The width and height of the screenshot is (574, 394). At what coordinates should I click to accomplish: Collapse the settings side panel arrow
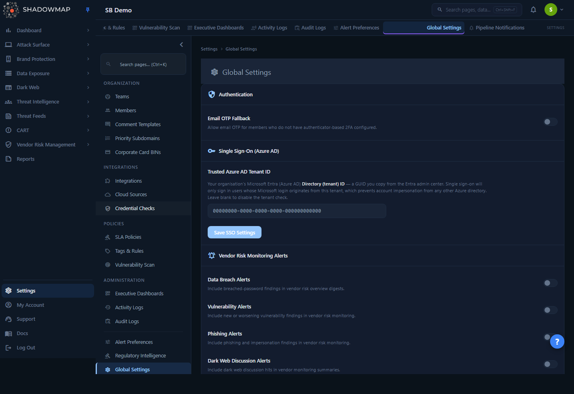click(181, 45)
